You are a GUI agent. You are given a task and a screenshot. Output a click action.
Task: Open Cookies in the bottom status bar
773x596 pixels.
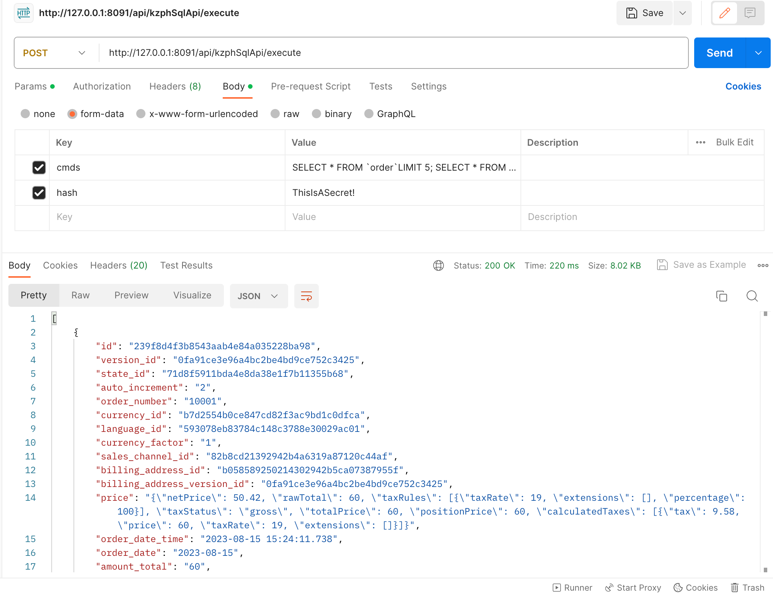pos(695,588)
